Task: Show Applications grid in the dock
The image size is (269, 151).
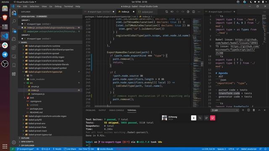Action: (5, 146)
